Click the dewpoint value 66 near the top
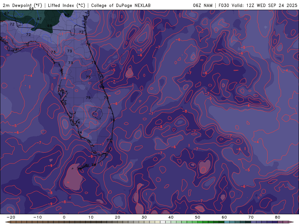This screenshot has width=299, height=224. (31, 9)
